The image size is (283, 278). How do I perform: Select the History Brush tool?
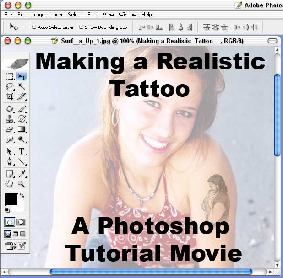point(22,119)
